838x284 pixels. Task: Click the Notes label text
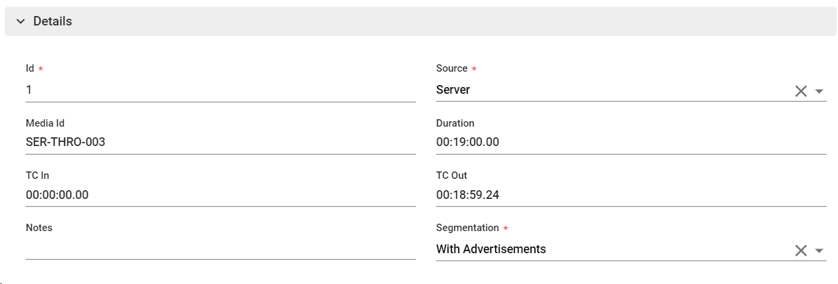39,228
